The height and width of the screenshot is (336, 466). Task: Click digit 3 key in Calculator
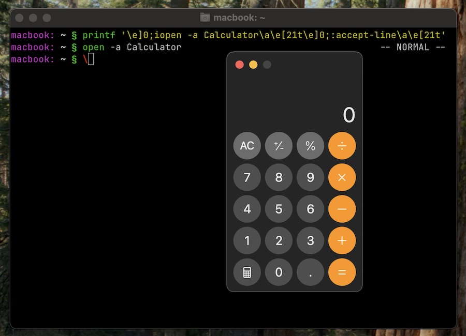tap(310, 241)
